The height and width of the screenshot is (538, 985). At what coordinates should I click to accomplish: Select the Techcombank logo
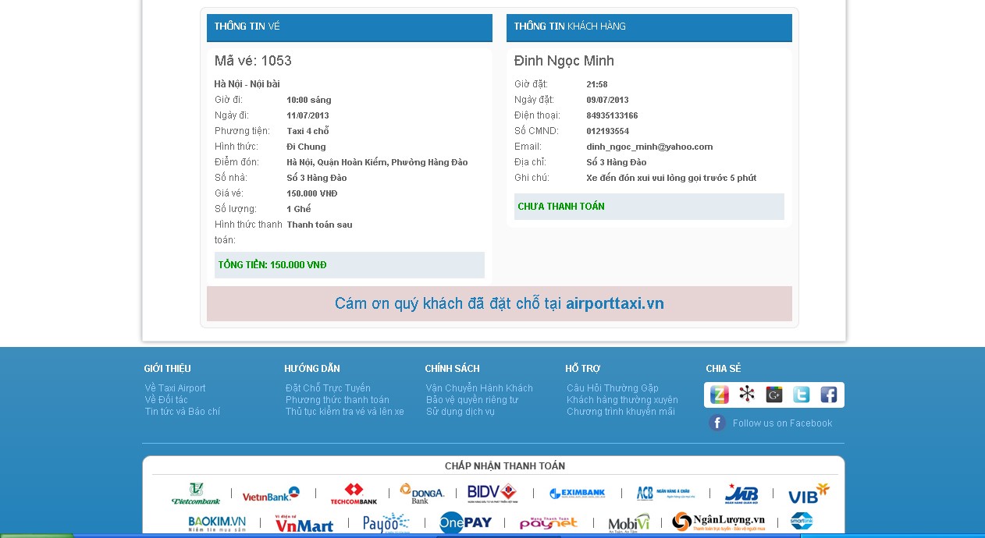click(x=354, y=494)
